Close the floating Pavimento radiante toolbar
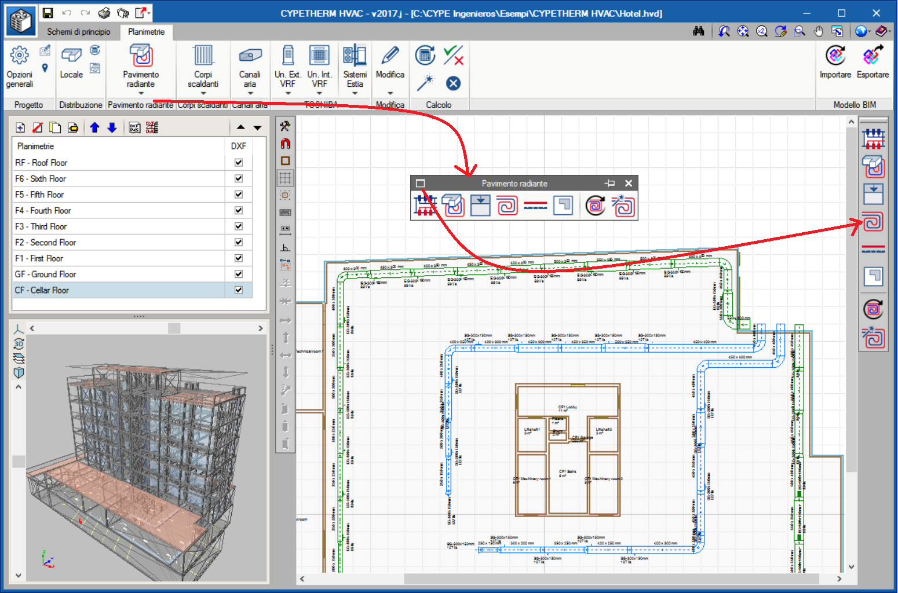The image size is (898, 593). click(629, 183)
